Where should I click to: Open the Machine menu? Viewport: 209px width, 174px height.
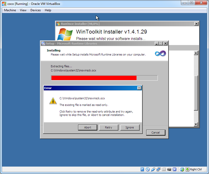pos(10,10)
